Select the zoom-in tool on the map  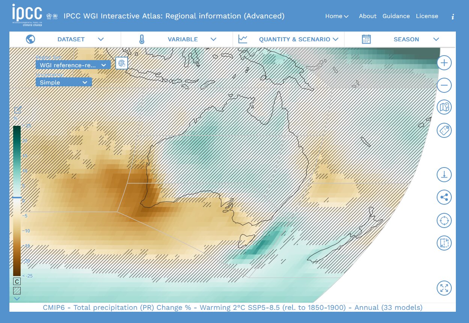(444, 63)
